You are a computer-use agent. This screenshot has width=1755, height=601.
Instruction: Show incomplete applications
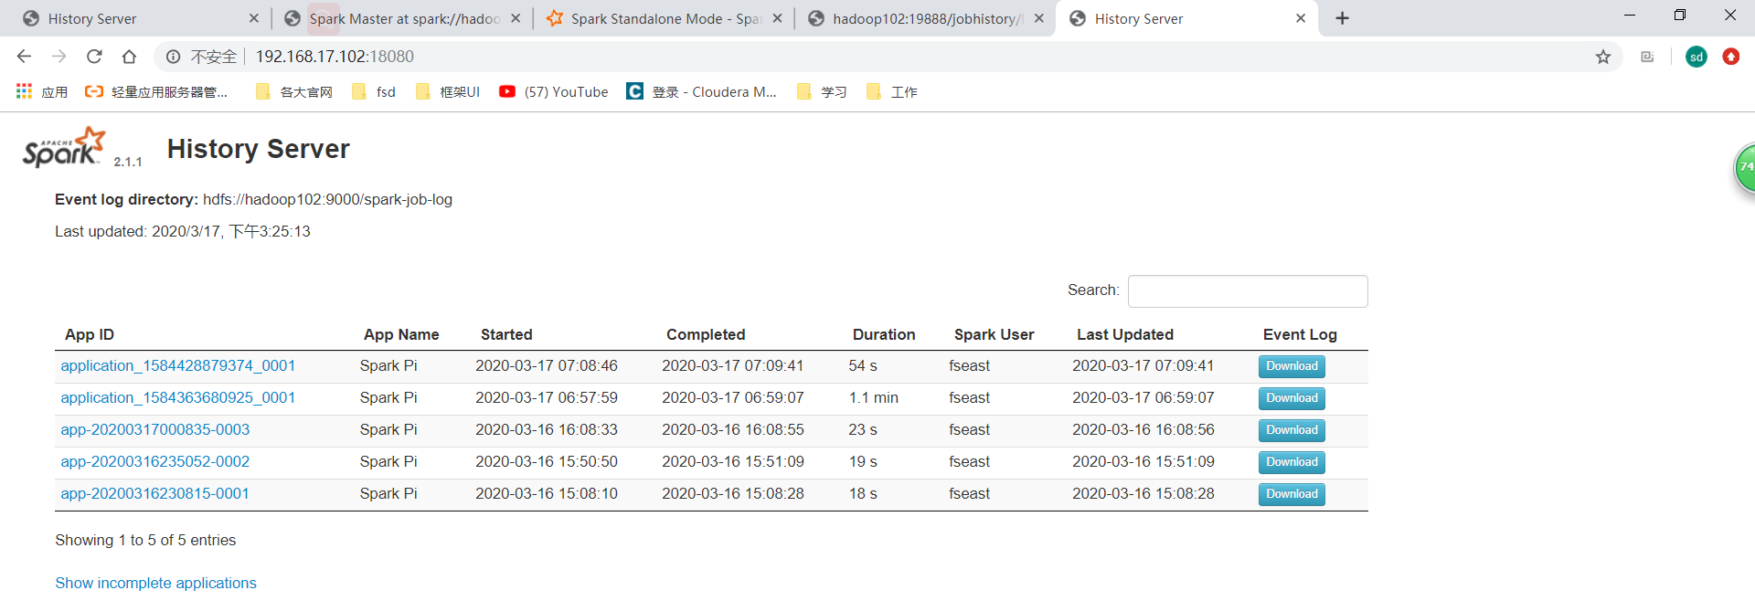(155, 583)
